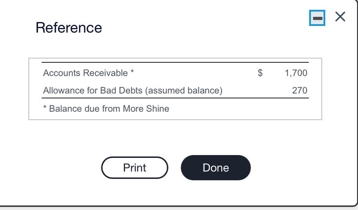Screen dimensions: 358x210
Task: Click the dollar sign next to 1,700
Action: click(260, 73)
